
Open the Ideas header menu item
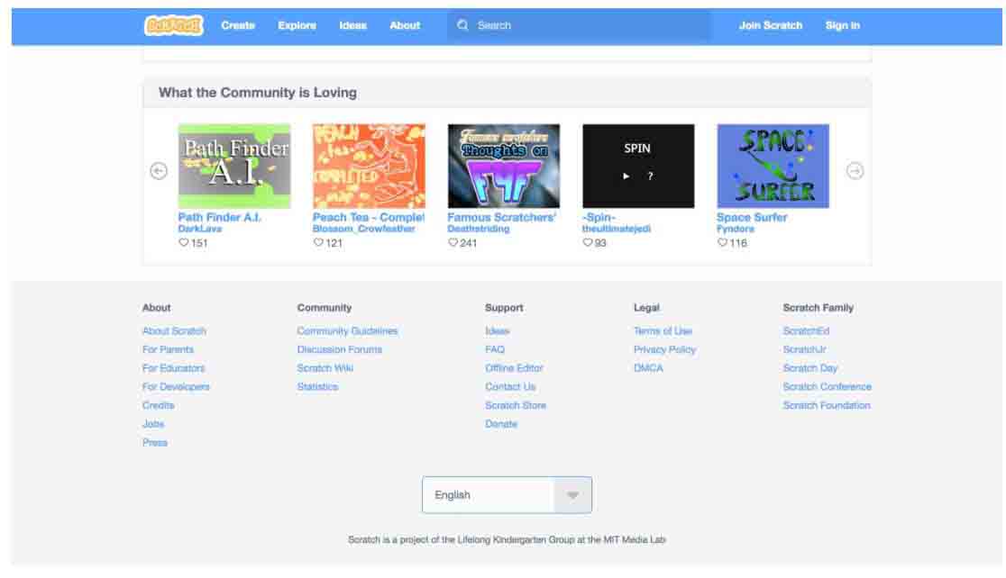352,25
